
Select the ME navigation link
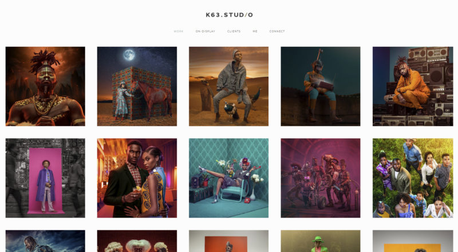click(x=255, y=31)
